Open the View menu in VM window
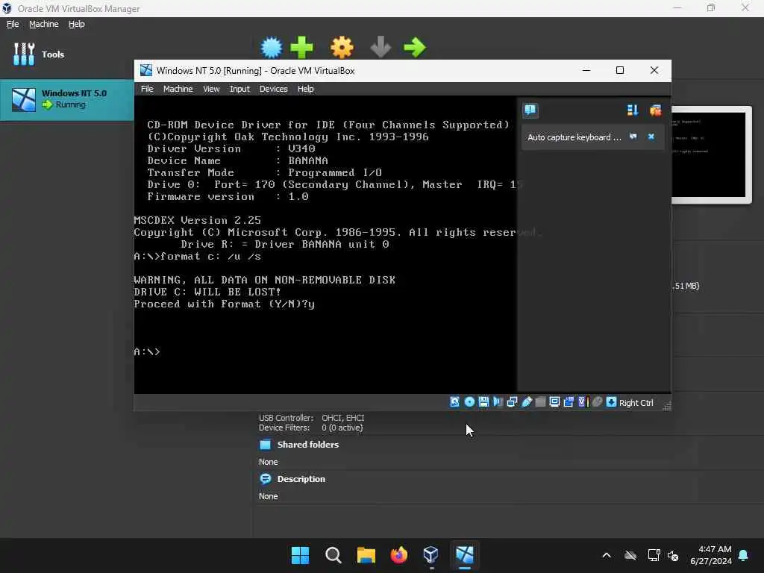The image size is (764, 573). pos(211,89)
